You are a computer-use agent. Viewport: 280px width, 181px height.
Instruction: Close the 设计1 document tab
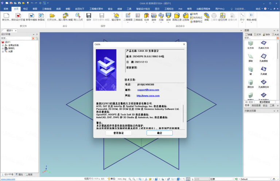pyautogui.click(x=16, y=31)
